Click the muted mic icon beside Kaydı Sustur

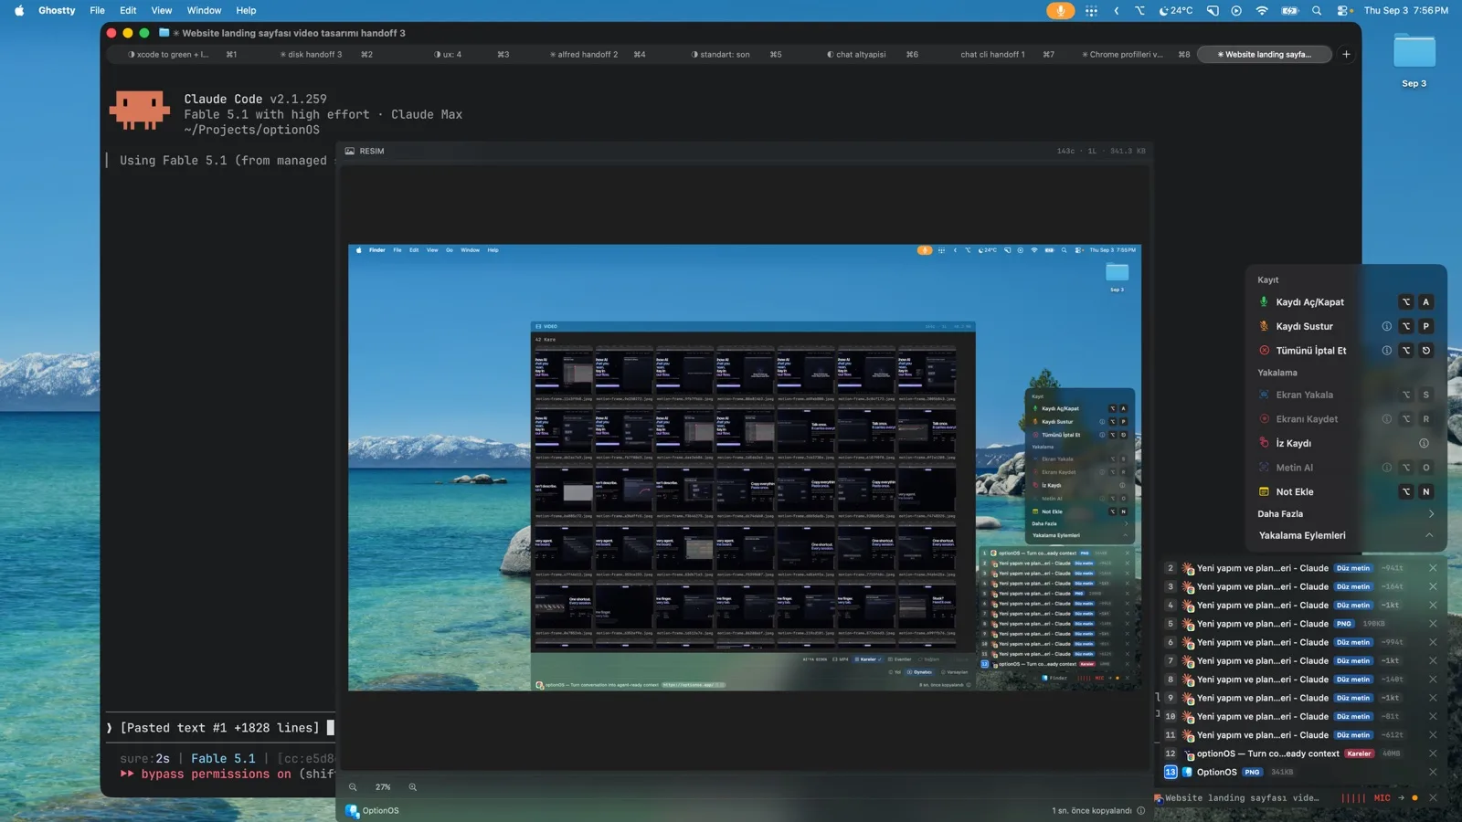click(x=1264, y=326)
